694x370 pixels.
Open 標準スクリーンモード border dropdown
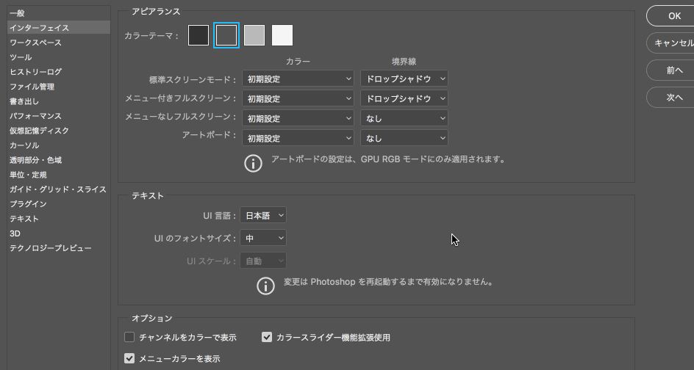404,79
